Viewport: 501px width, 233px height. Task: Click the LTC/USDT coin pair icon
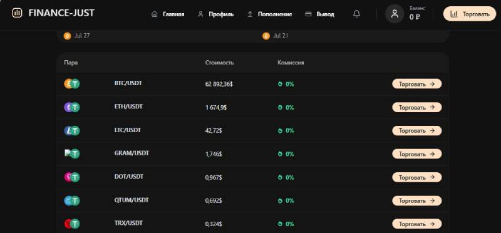(72, 131)
